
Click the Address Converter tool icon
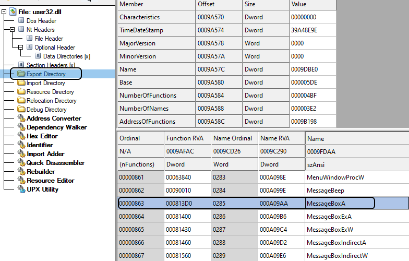pos(21,118)
